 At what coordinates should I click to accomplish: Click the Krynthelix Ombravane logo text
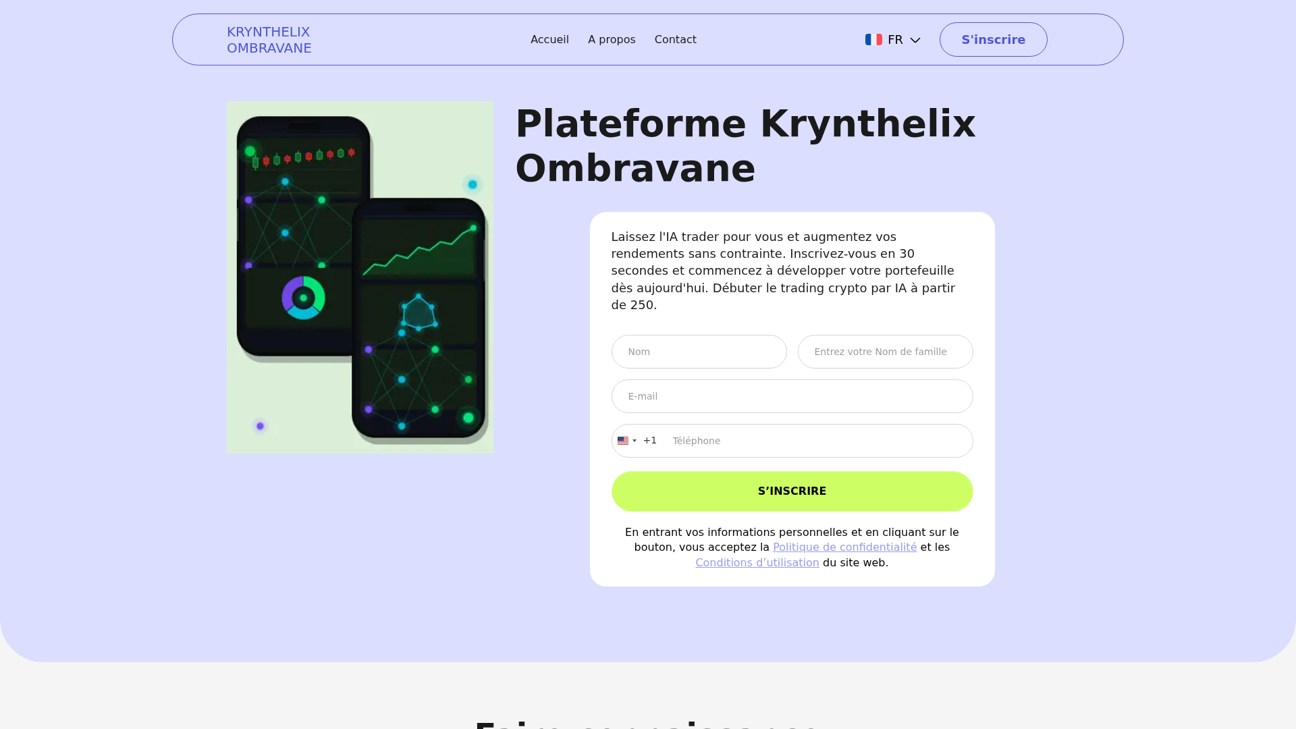pos(269,40)
